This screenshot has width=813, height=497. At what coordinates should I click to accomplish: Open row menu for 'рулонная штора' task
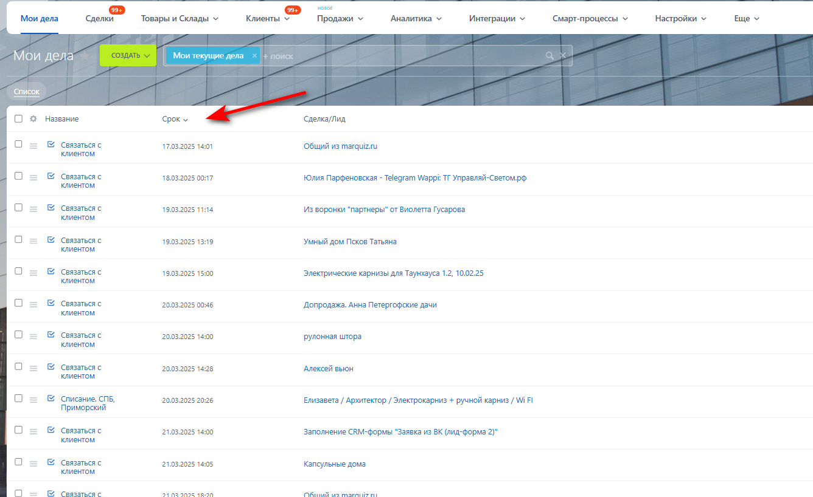click(33, 336)
